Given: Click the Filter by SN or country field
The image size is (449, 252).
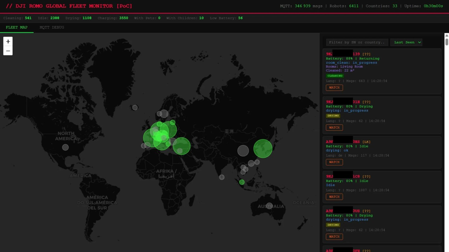Looking at the screenshot, I should (357, 42).
